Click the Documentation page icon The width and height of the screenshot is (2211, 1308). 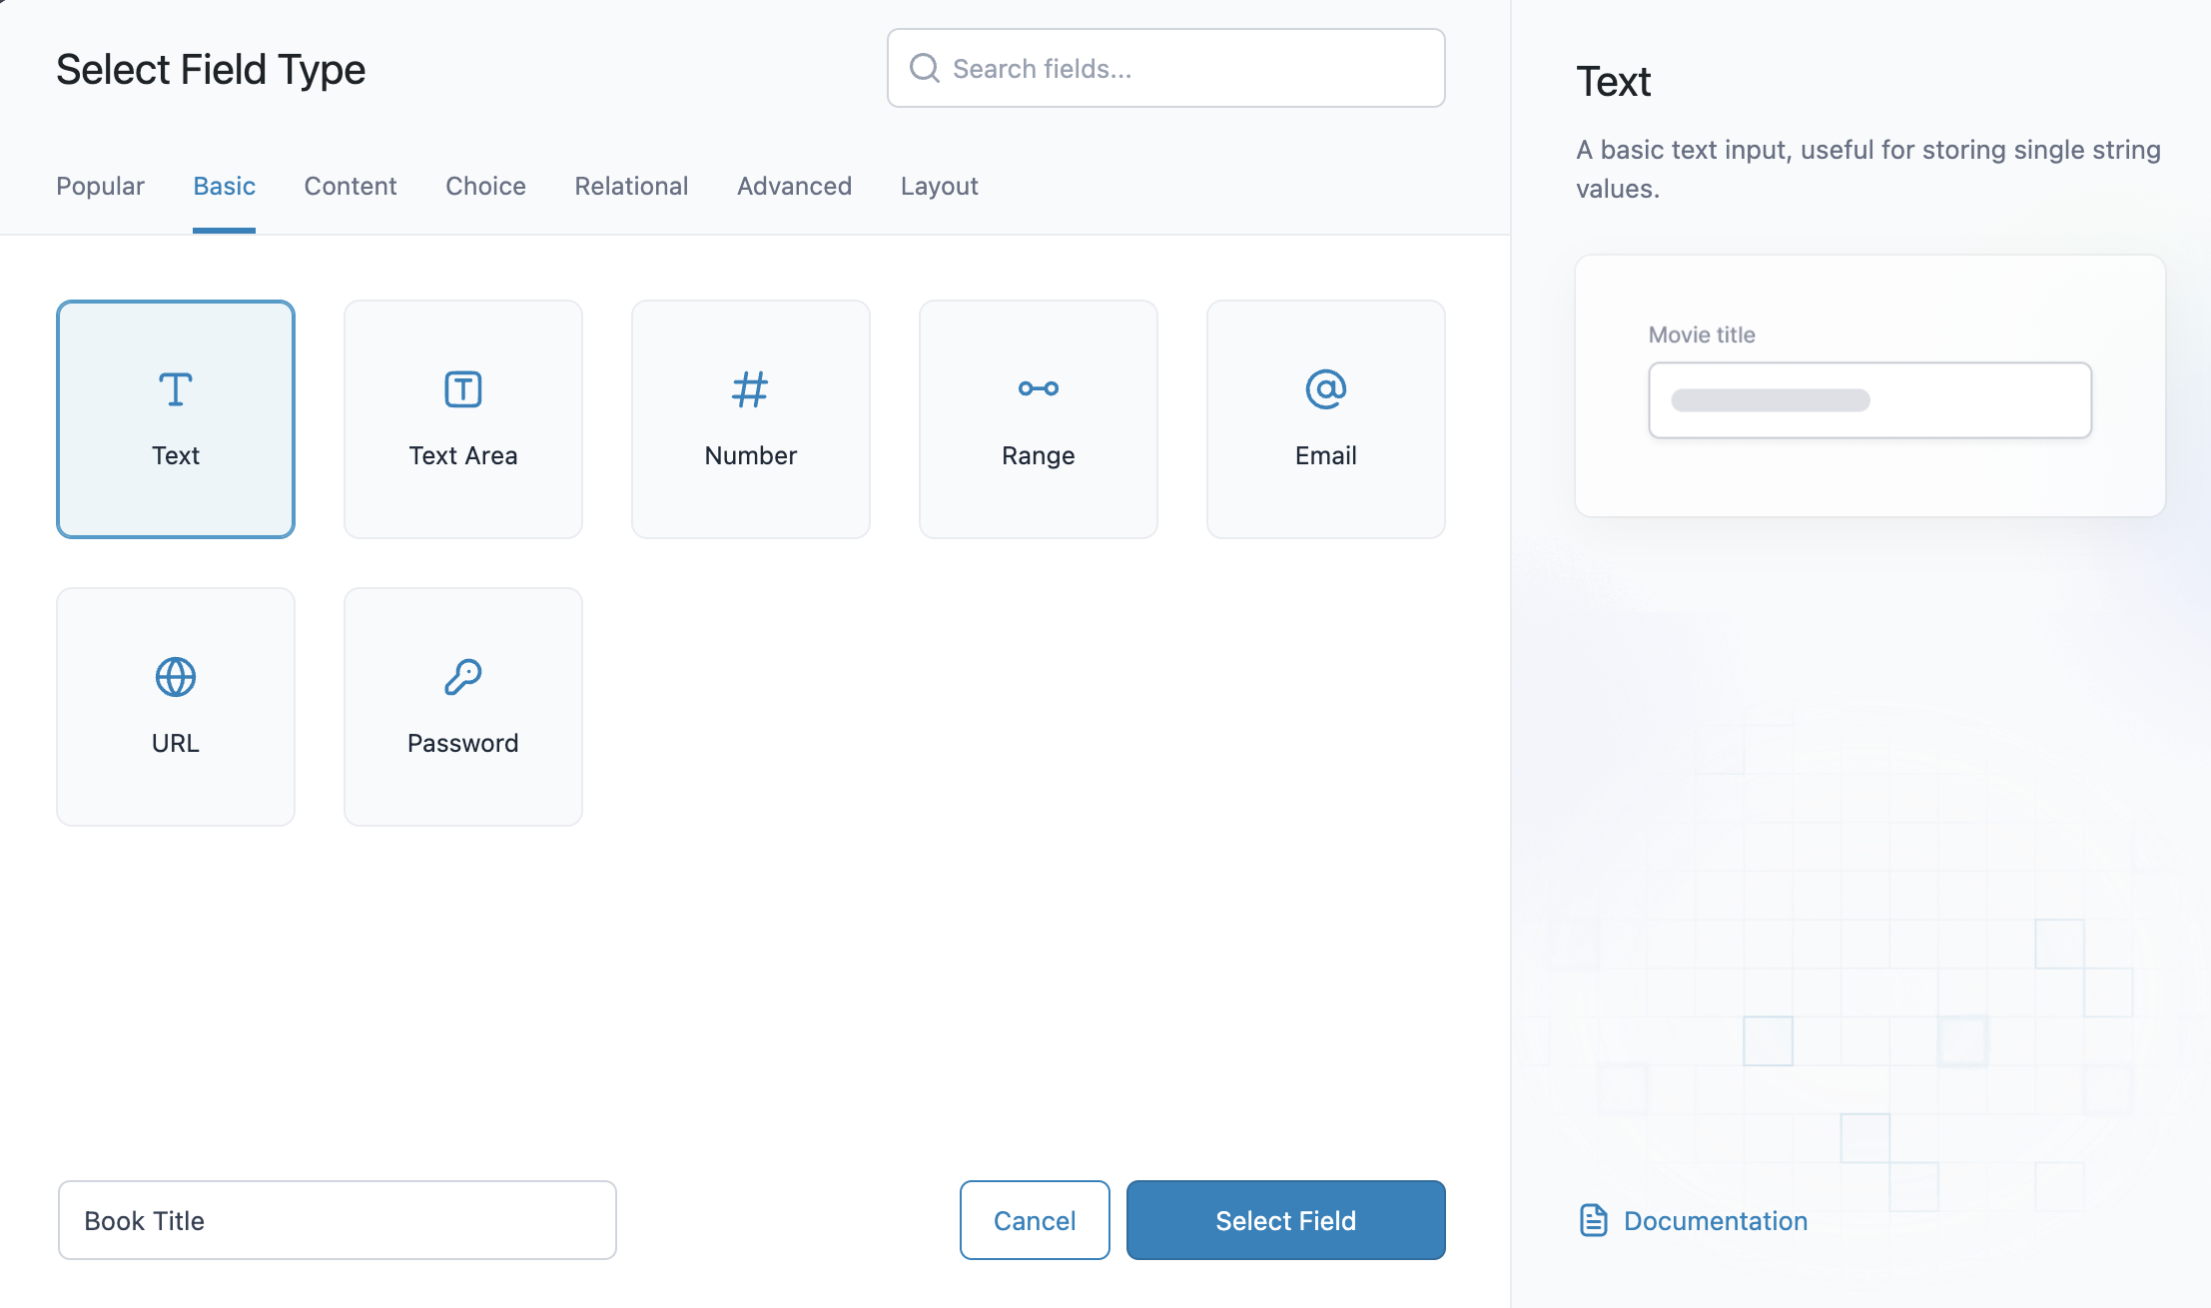click(1593, 1220)
